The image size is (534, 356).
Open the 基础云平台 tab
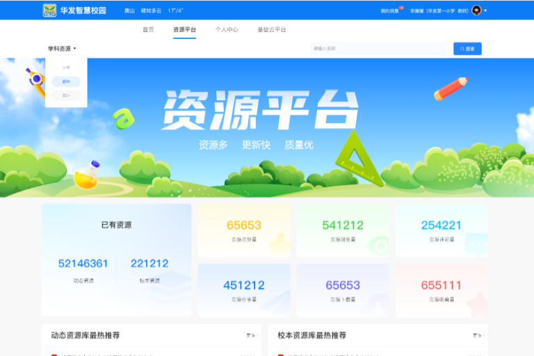tap(271, 30)
